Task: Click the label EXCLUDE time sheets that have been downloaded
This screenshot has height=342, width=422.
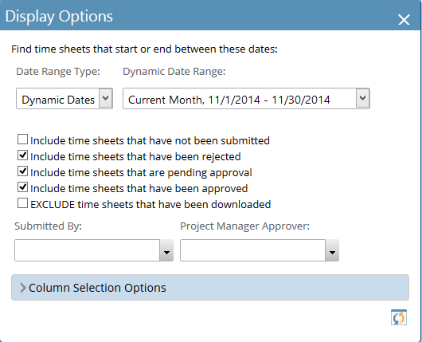Action: click(x=150, y=205)
